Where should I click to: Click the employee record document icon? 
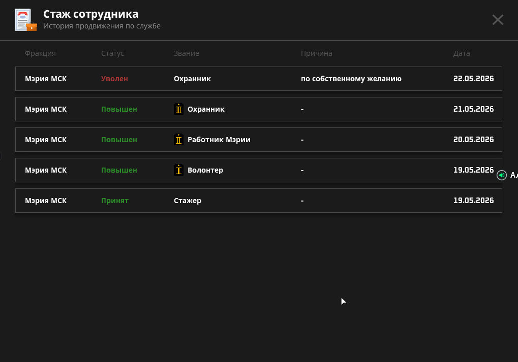[26, 20]
